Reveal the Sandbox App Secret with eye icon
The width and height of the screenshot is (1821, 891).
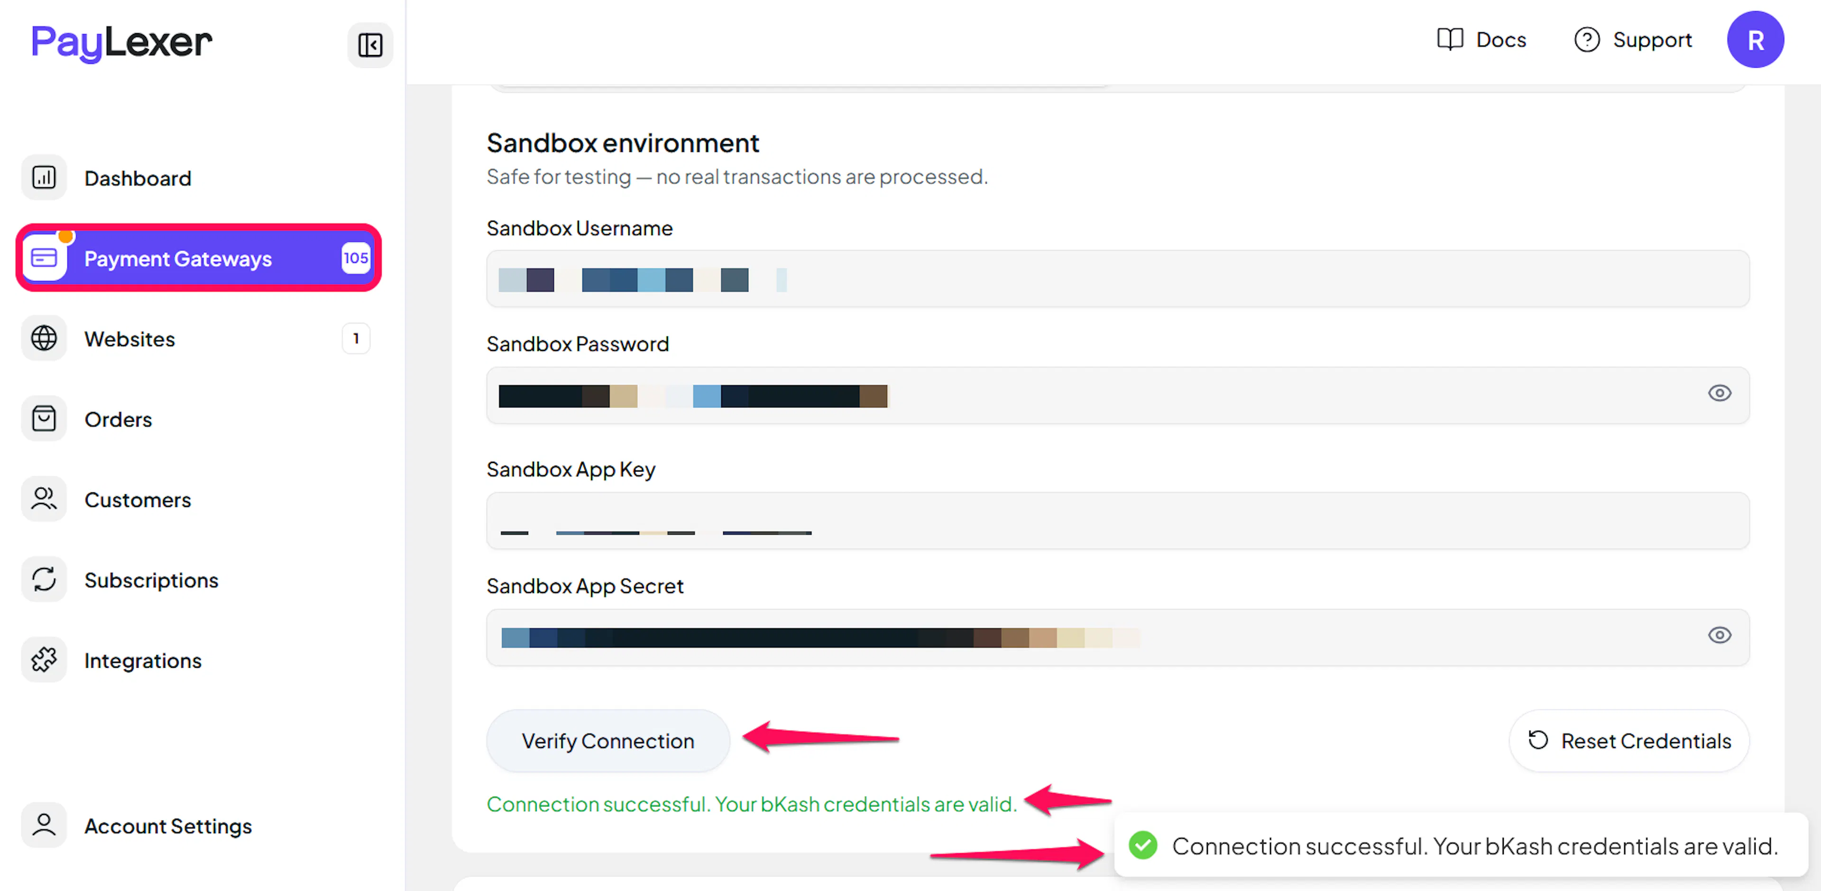1719,635
